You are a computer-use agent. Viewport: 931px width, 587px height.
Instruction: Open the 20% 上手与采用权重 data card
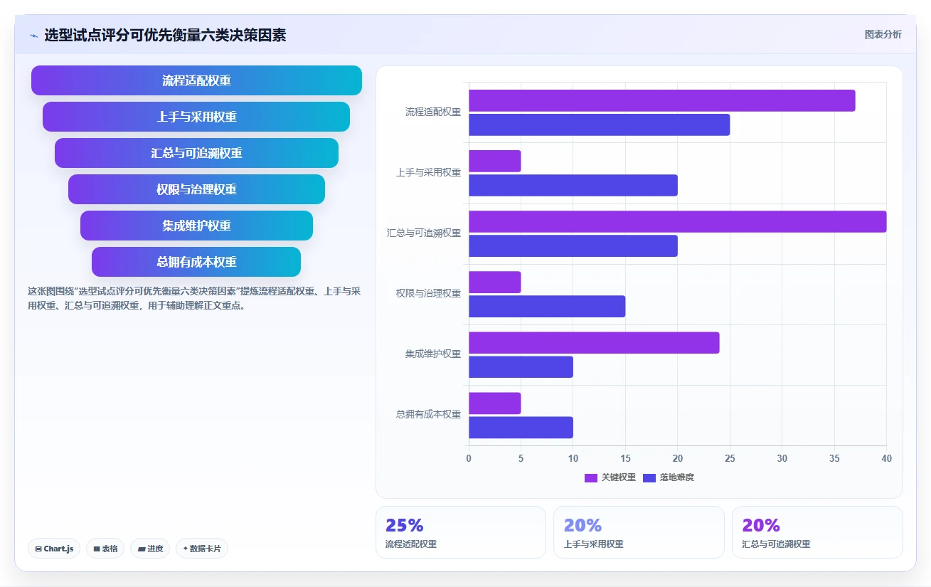(x=639, y=532)
